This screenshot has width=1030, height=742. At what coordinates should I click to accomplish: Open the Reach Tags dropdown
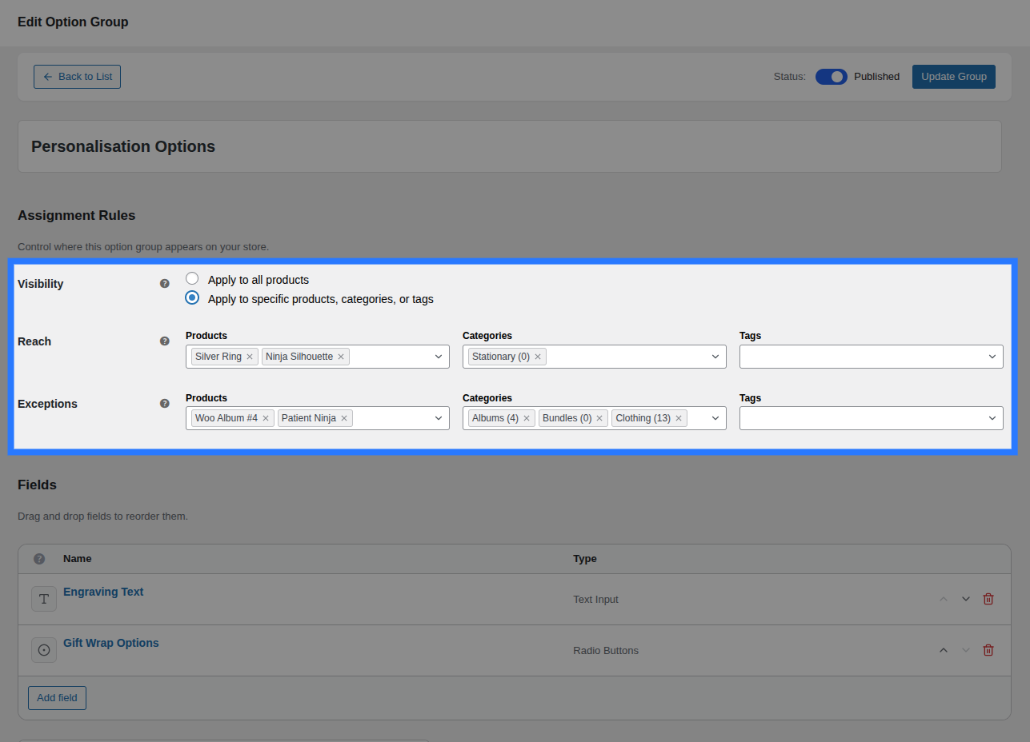point(871,357)
